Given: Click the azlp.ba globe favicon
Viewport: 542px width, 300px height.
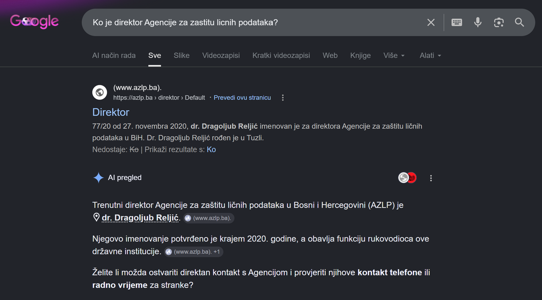Looking at the screenshot, I should pos(100,92).
